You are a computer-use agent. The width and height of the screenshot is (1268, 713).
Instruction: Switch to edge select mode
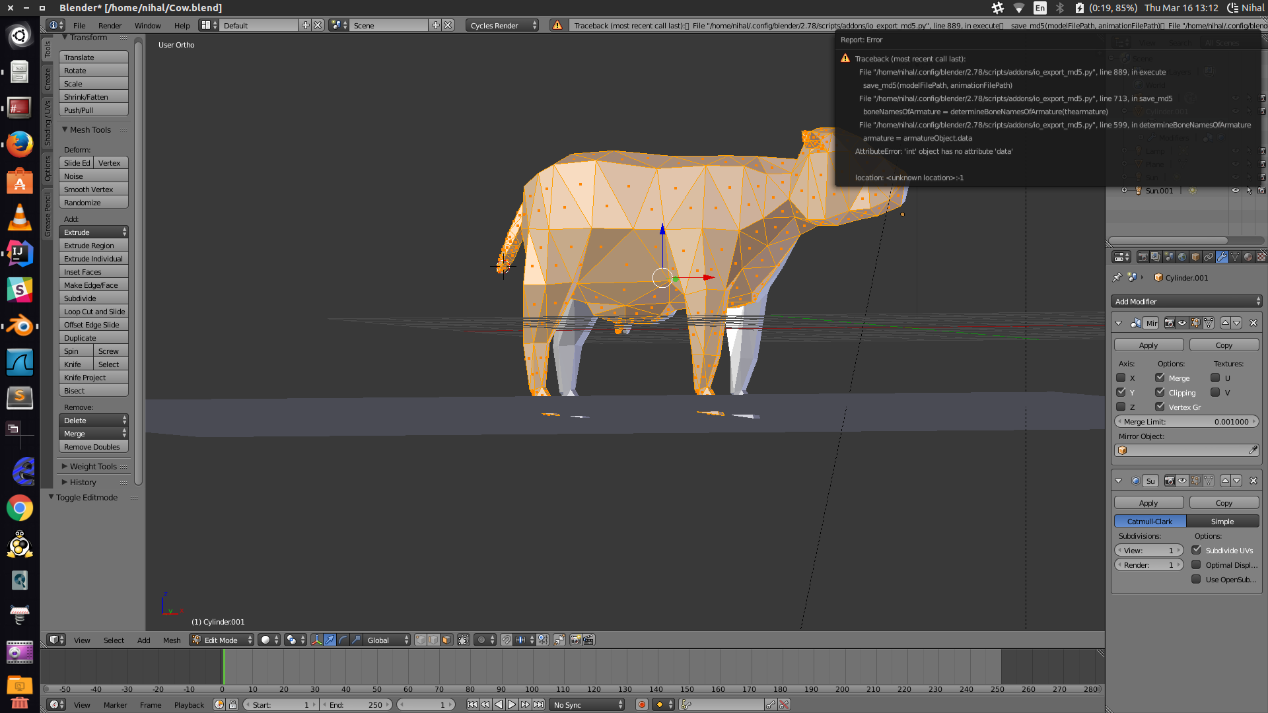click(433, 640)
